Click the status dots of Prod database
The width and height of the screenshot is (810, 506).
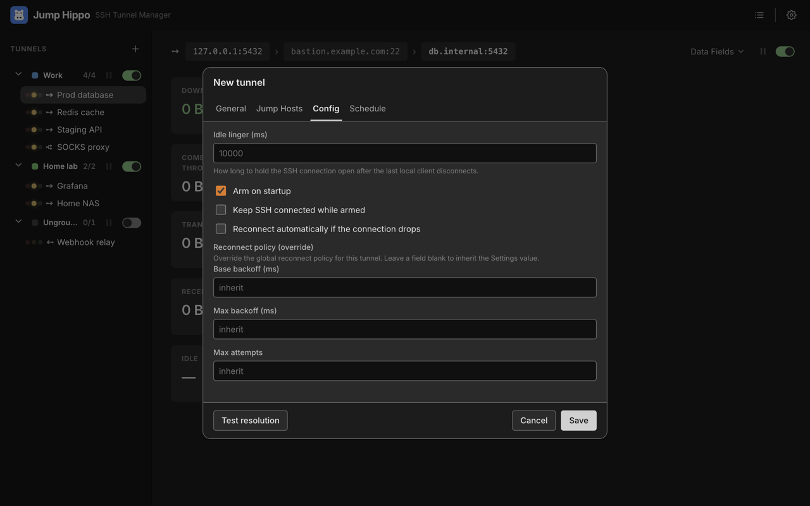[x=34, y=95]
